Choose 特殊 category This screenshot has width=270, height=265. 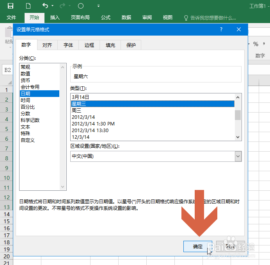[40, 133]
